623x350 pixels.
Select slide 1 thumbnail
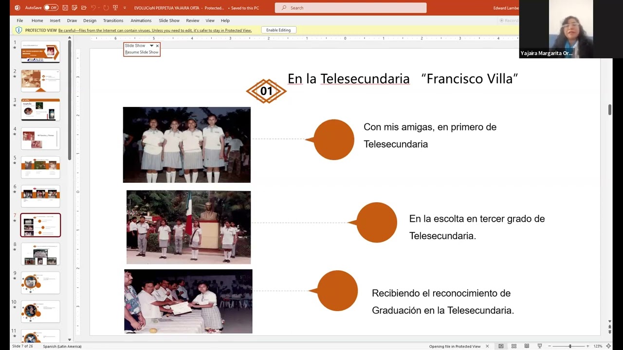(40, 52)
